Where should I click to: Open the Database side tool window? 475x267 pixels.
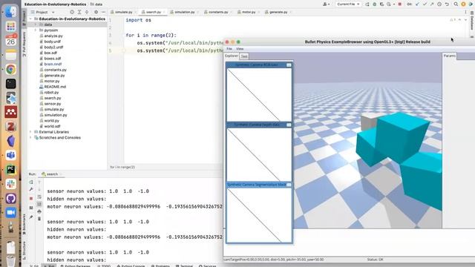click(x=472, y=22)
